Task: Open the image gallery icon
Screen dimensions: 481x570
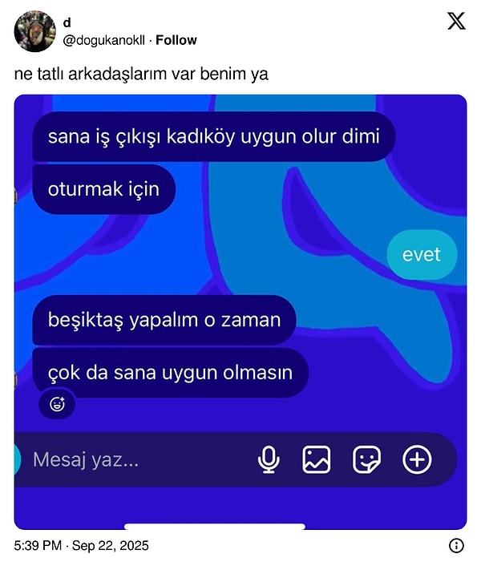Action: point(317,460)
